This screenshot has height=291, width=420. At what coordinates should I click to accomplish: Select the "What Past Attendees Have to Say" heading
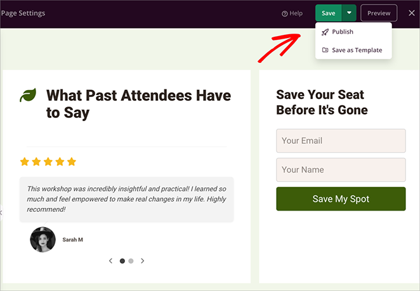(x=138, y=105)
